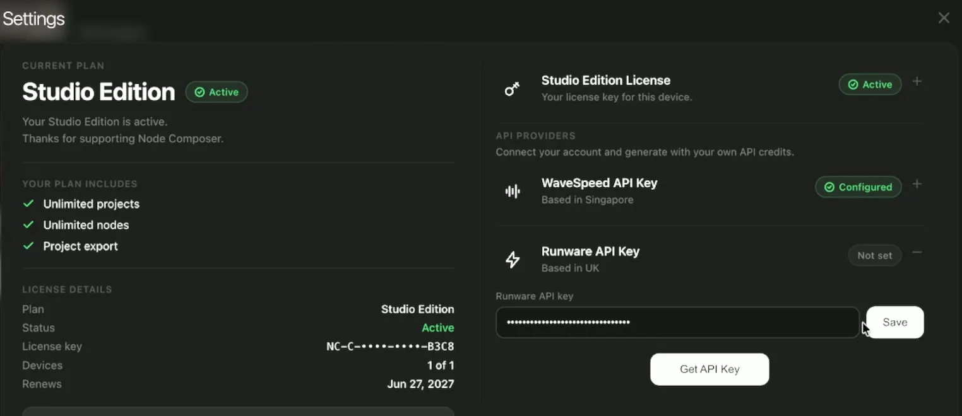
Task: Click the key icon beside Studio Edition License
Action: (512, 90)
